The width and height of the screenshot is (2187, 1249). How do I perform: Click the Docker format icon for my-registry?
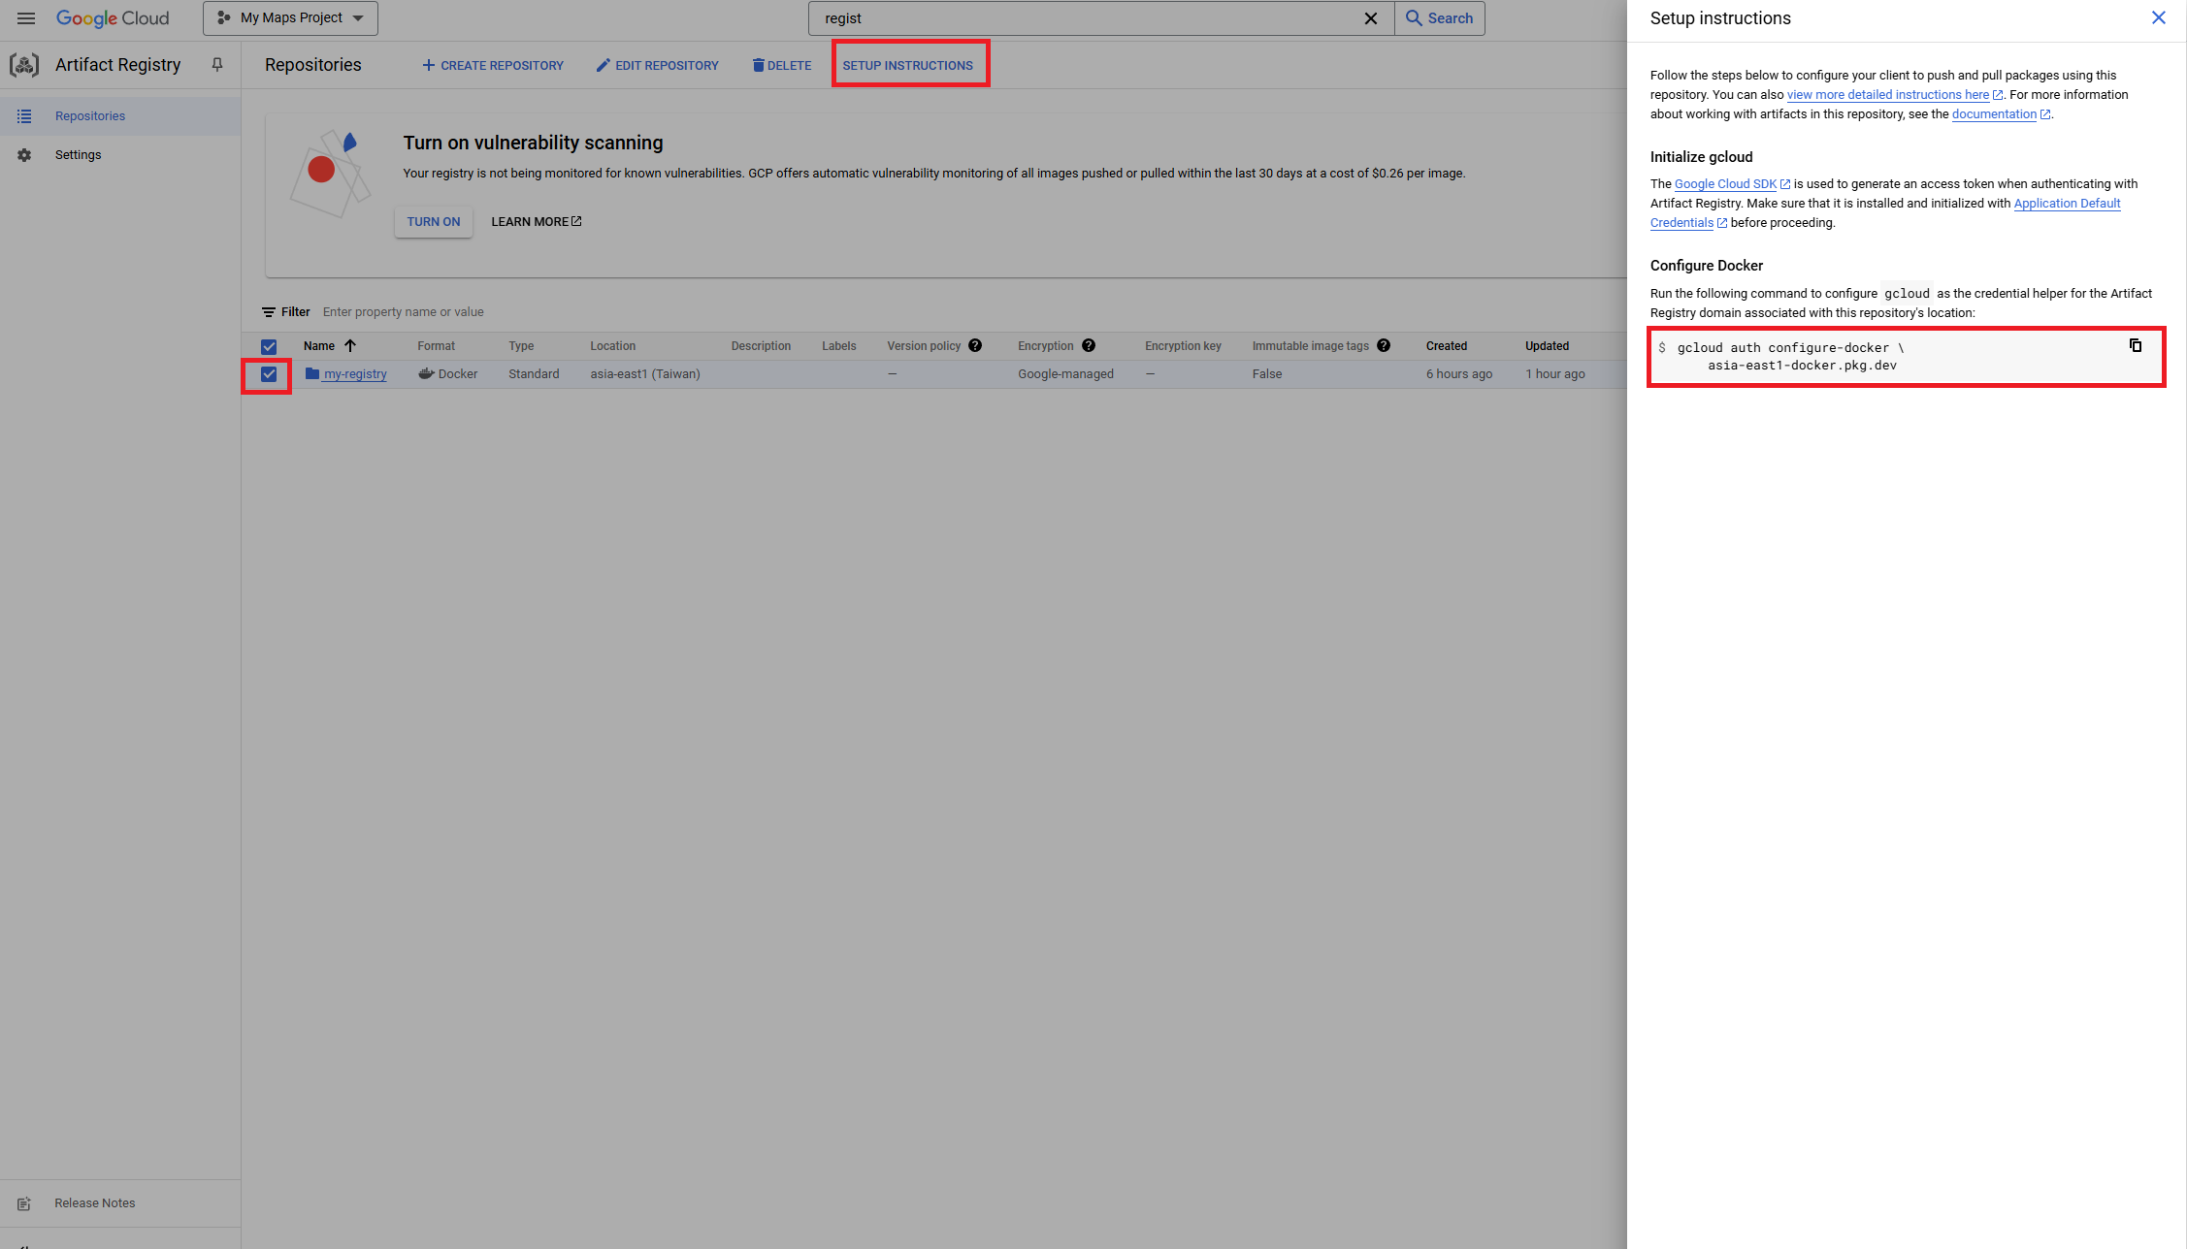pyautogui.click(x=426, y=373)
